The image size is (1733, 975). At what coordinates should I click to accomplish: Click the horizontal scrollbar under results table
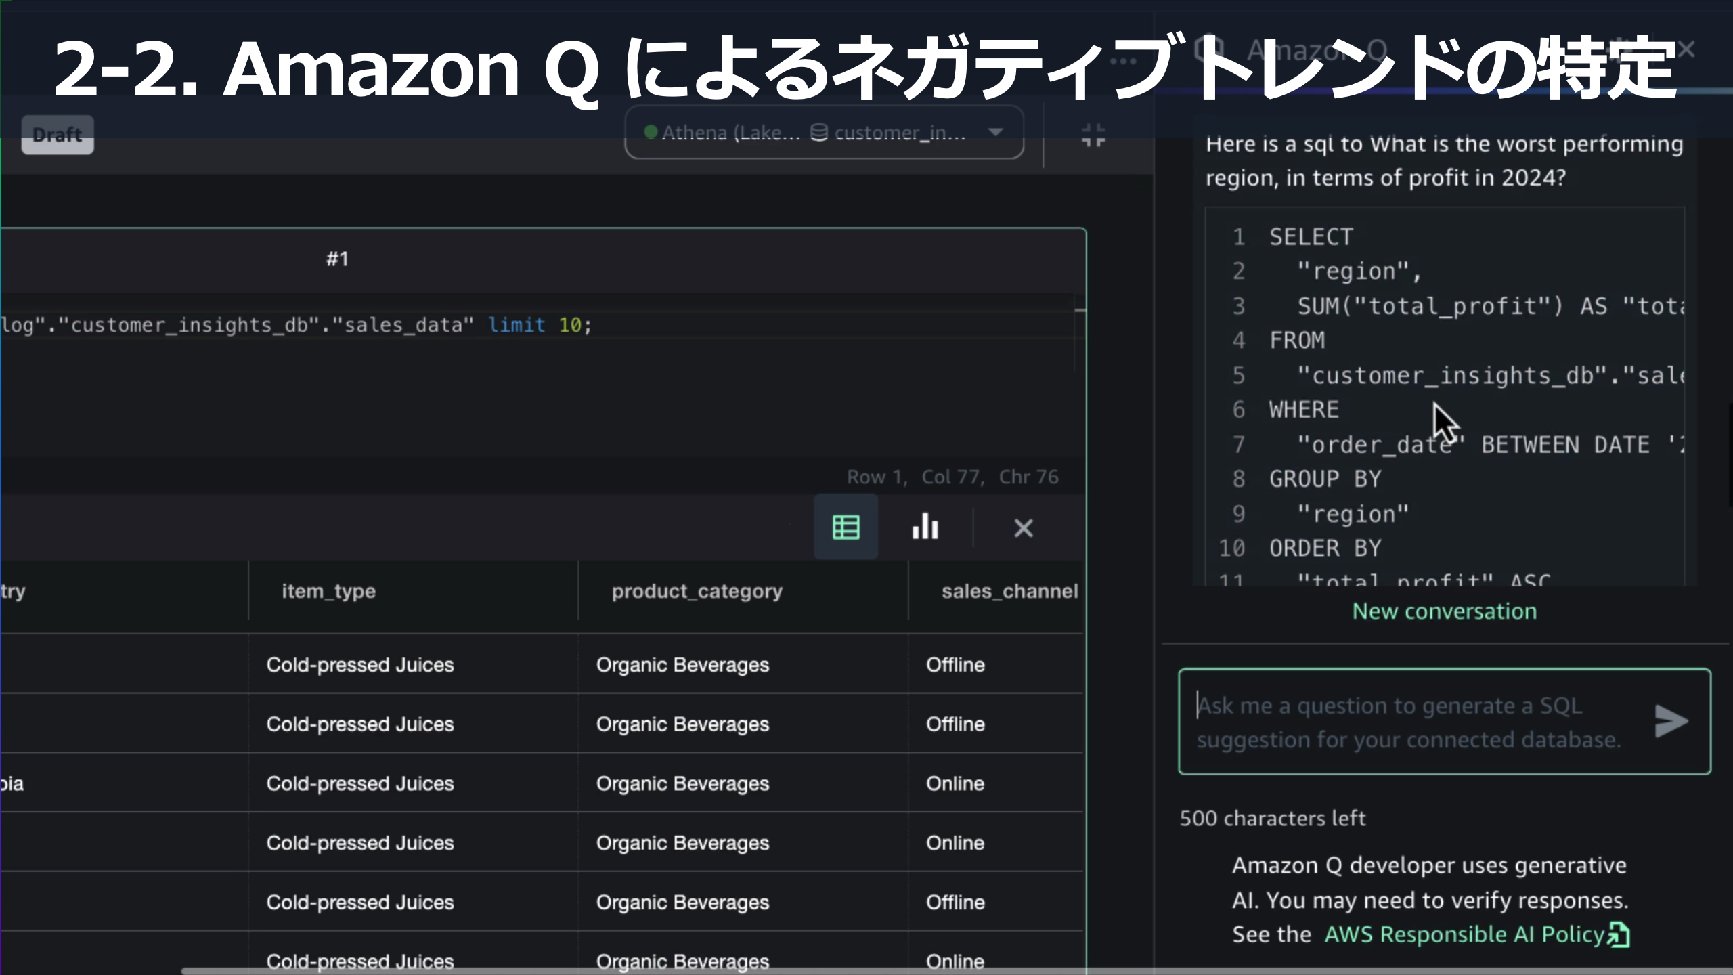tap(609, 971)
